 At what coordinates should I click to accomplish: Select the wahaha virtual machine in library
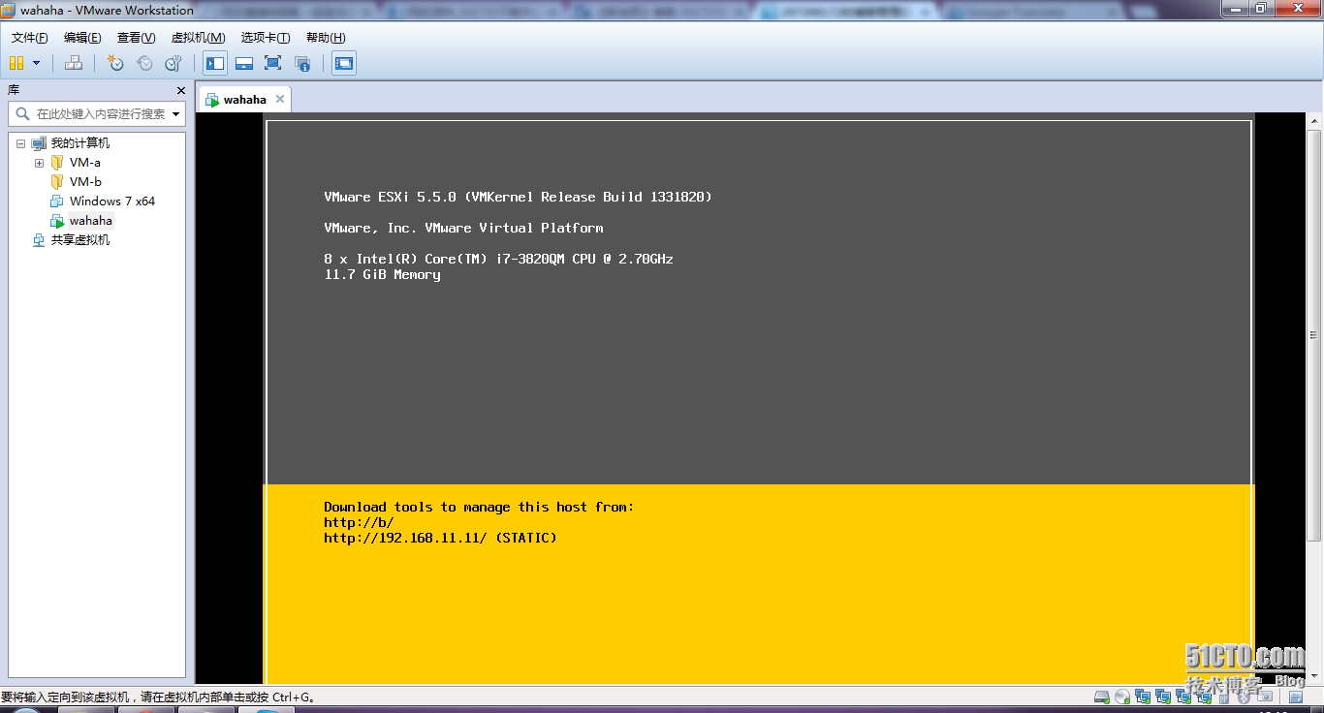(91, 221)
